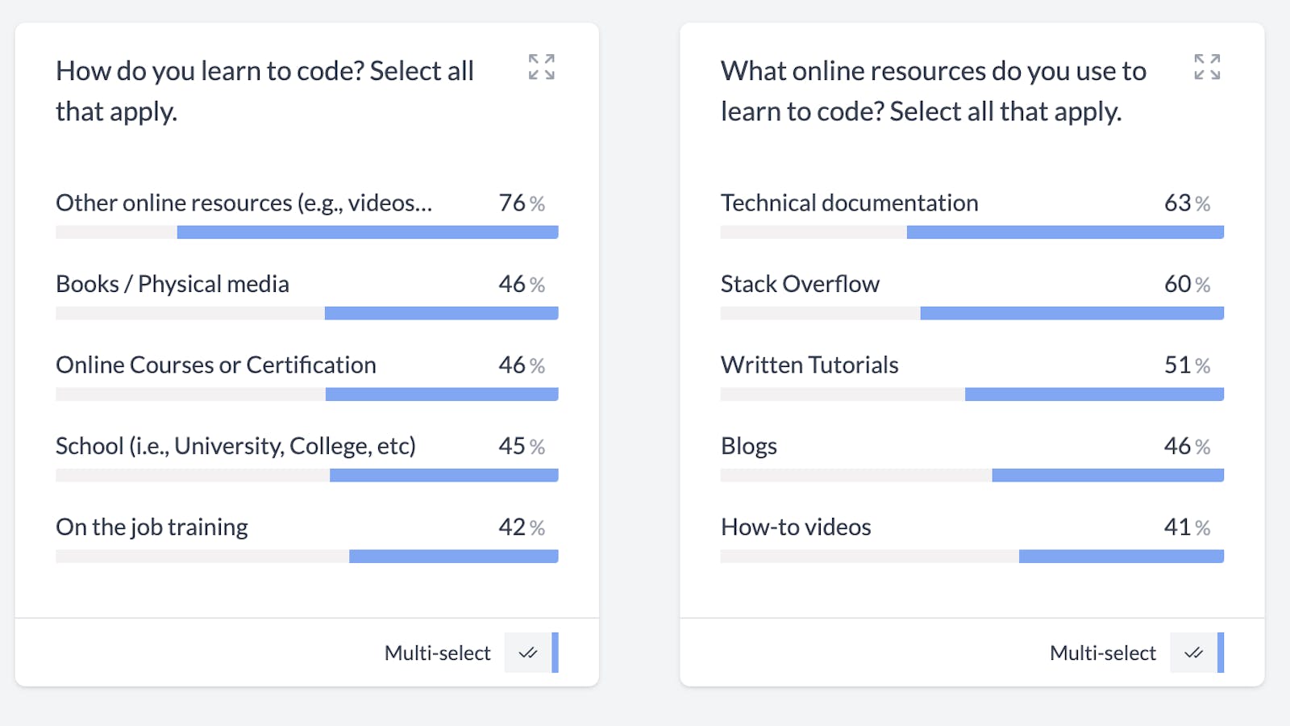Select the Stack Overflow result bar

pyautogui.click(x=1072, y=313)
